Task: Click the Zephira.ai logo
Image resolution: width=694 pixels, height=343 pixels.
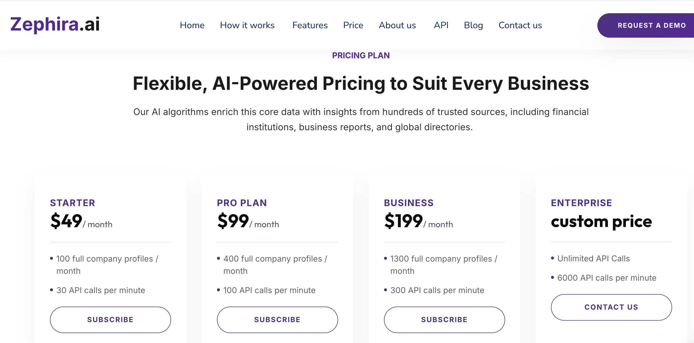Action: tap(55, 24)
